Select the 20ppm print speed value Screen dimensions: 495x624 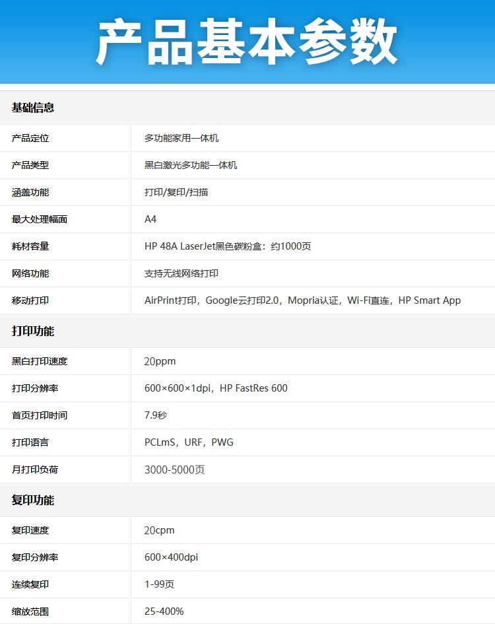(x=160, y=361)
